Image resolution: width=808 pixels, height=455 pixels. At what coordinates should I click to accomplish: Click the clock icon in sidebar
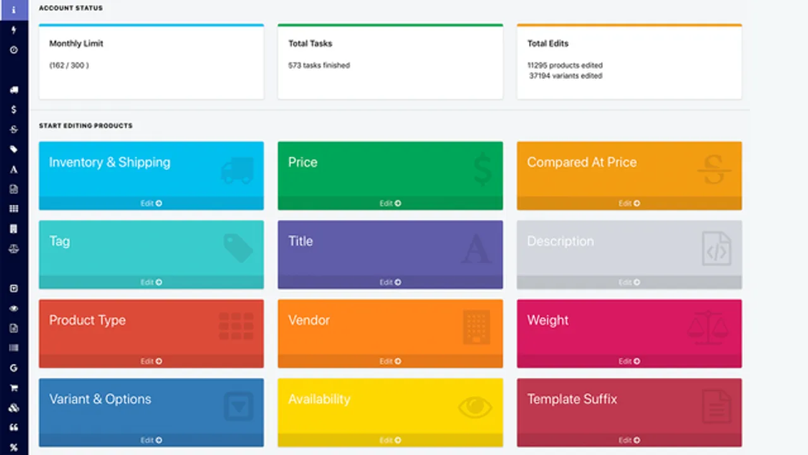coord(14,50)
